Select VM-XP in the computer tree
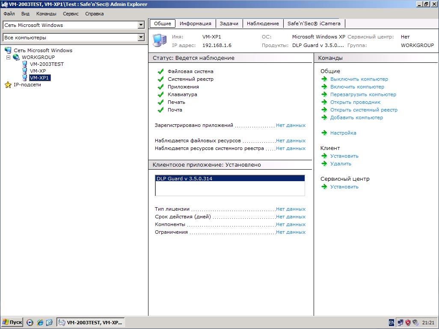The image size is (439, 329). pyautogui.click(x=38, y=71)
